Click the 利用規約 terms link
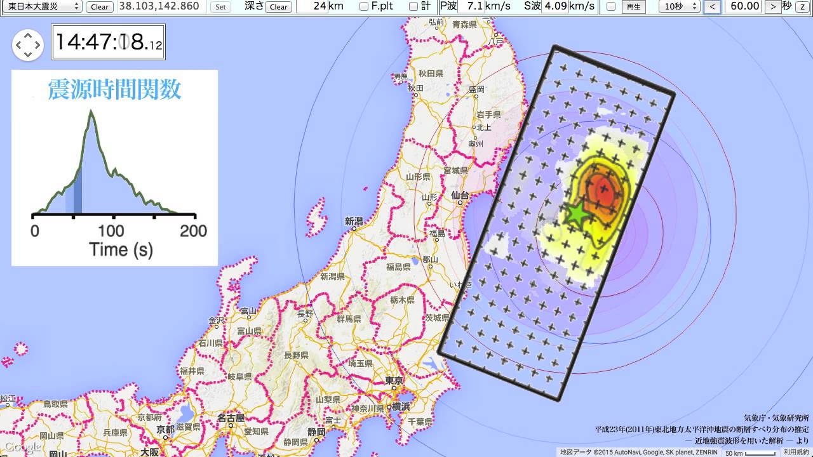 (796, 452)
